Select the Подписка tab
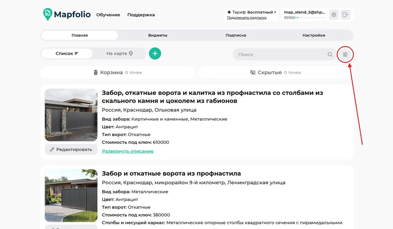 pyautogui.click(x=236, y=35)
